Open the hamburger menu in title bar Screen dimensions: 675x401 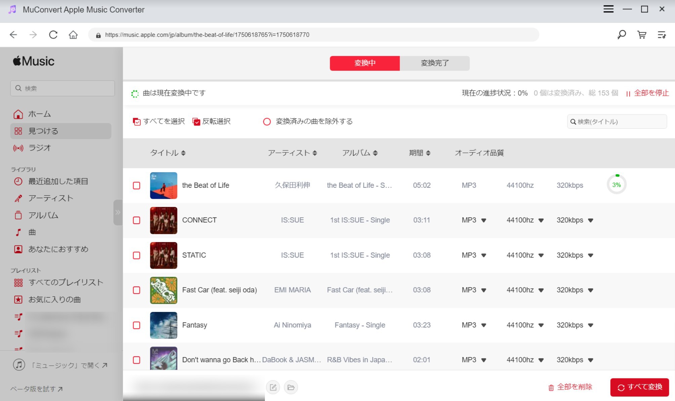click(608, 9)
